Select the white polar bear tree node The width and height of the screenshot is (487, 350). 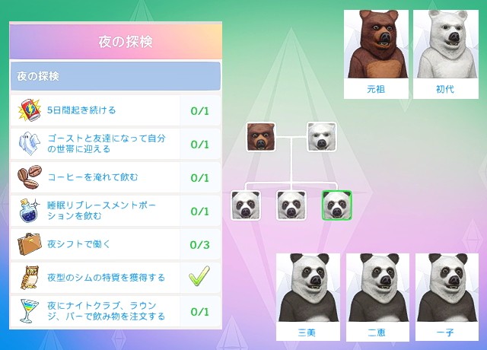(x=321, y=137)
